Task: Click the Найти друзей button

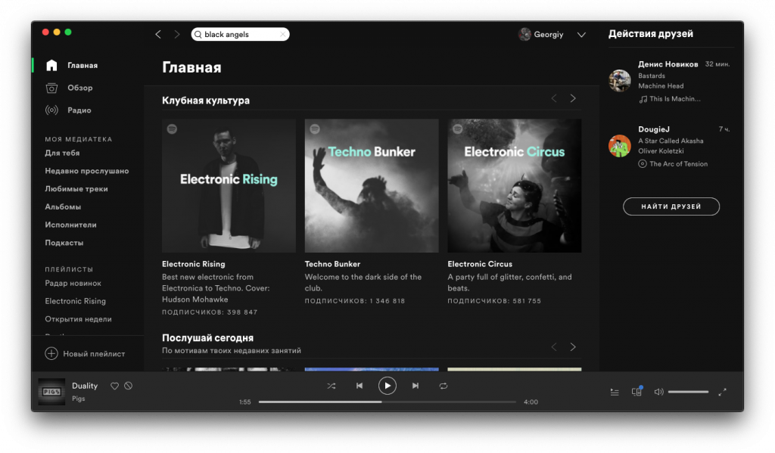Action: [671, 206]
